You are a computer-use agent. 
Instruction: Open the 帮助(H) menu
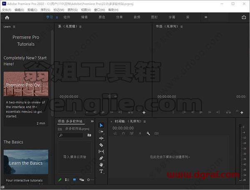pyautogui.click(x=113, y=10)
